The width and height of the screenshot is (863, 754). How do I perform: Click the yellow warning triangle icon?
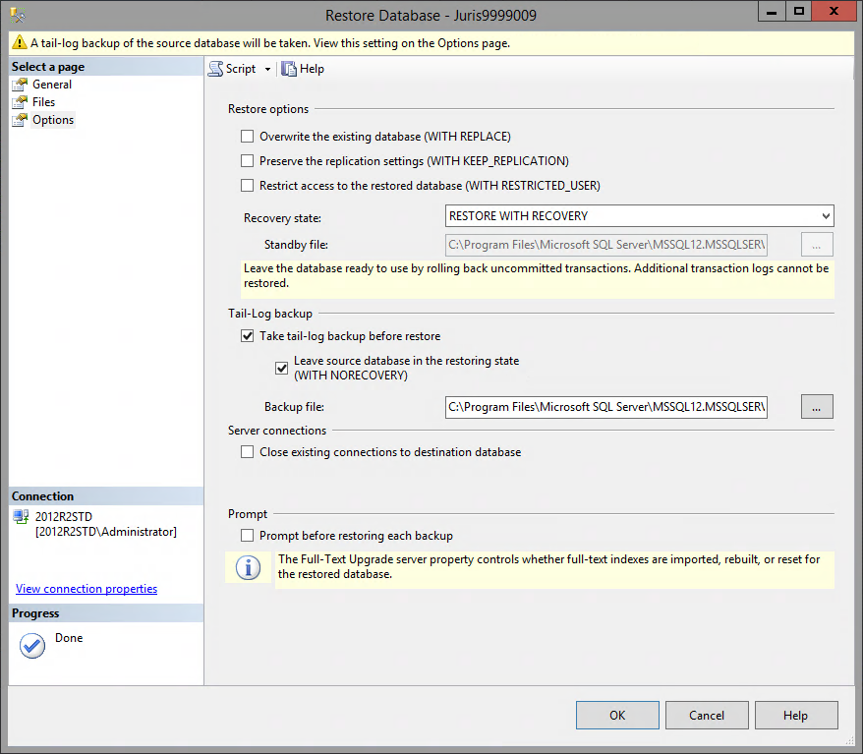(19, 43)
